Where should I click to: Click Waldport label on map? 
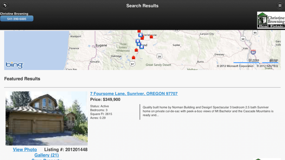coord(76,36)
